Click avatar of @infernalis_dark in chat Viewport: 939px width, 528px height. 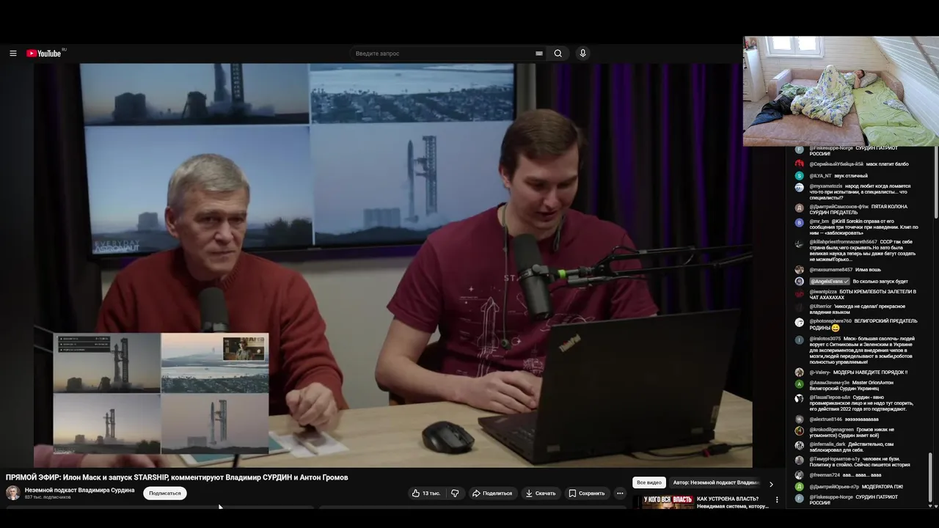(800, 445)
